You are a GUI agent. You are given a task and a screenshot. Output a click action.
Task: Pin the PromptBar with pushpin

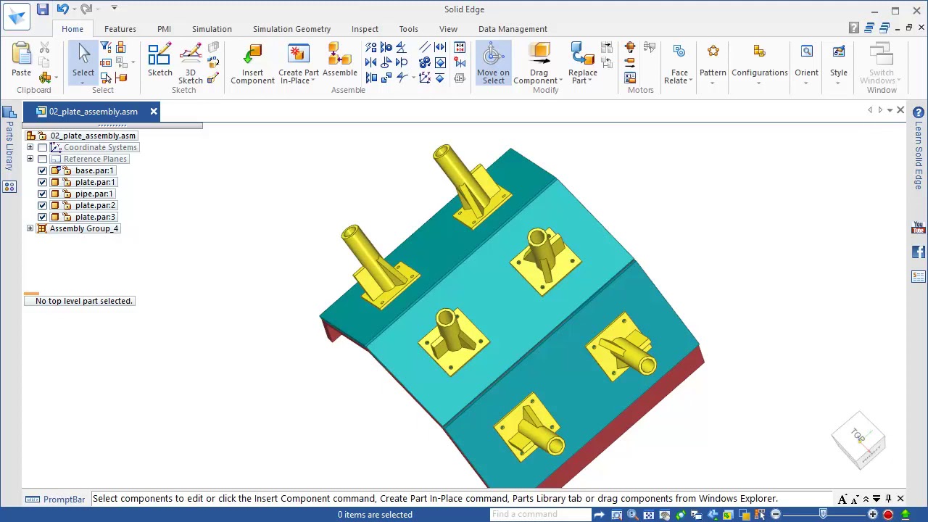pyautogui.click(x=888, y=499)
